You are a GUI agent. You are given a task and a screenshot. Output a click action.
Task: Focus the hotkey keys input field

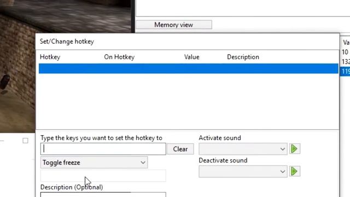pos(103,149)
